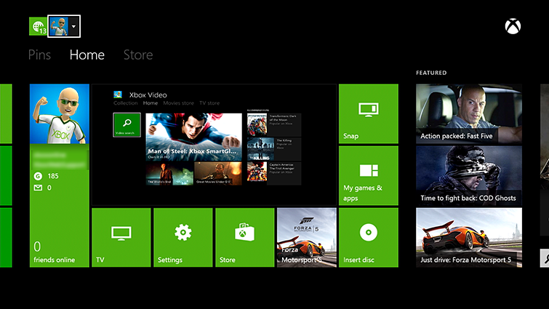
Task: Click the Xbox Video app icon
Action: point(118,95)
